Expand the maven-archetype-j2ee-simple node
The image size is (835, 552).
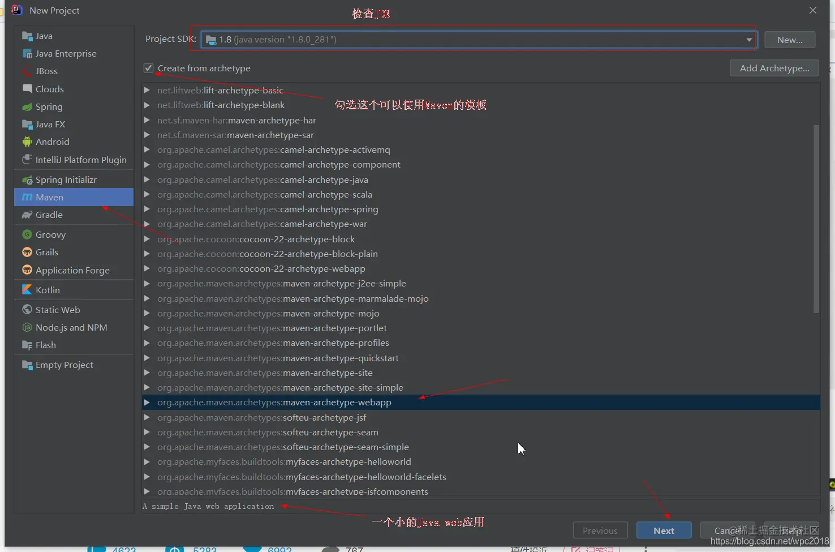point(147,284)
